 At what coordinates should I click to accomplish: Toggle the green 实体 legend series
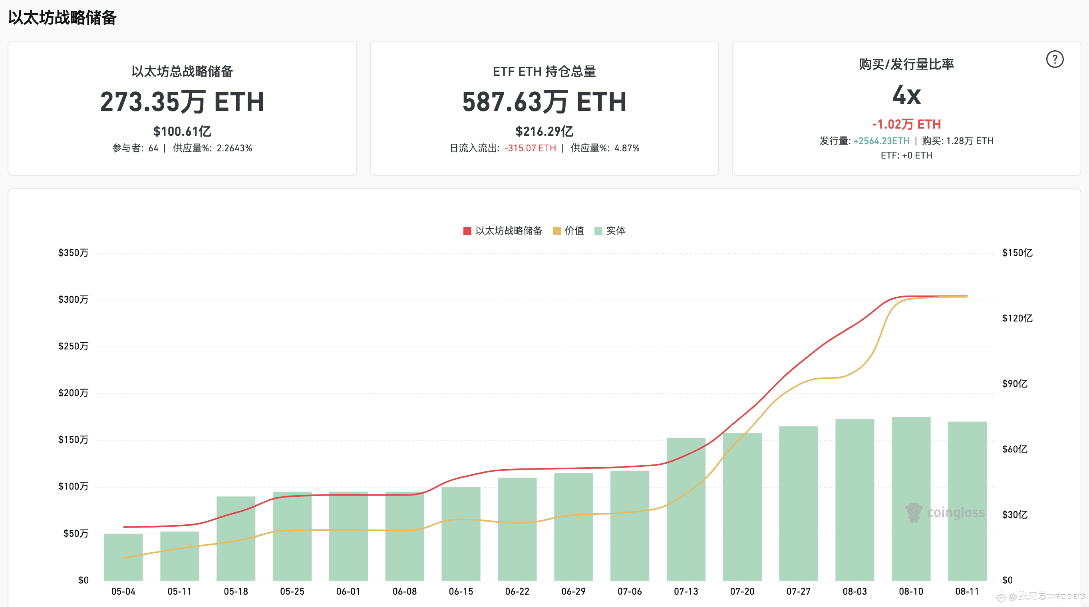pos(615,231)
